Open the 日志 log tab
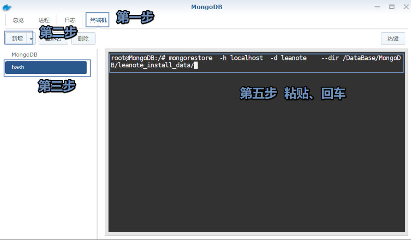This screenshot has width=411, height=240. 70,20
